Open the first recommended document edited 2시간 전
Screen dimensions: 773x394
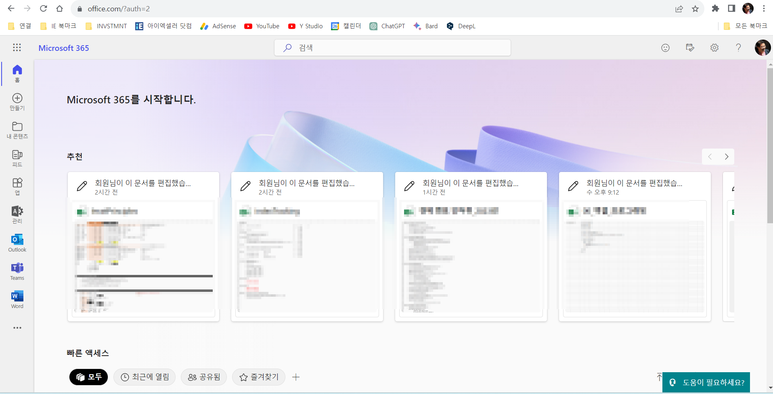[x=143, y=247]
